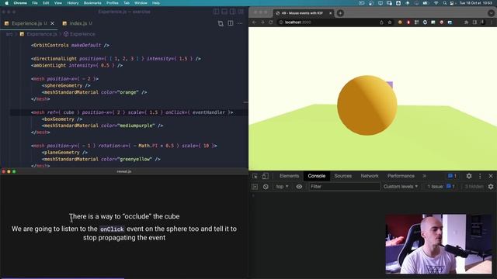
Task: Switch to the Console DevTools tab
Action: click(x=316, y=176)
